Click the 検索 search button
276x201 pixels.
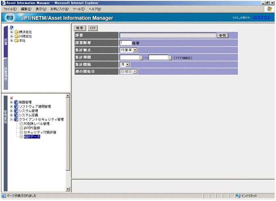pyautogui.click(x=80, y=28)
